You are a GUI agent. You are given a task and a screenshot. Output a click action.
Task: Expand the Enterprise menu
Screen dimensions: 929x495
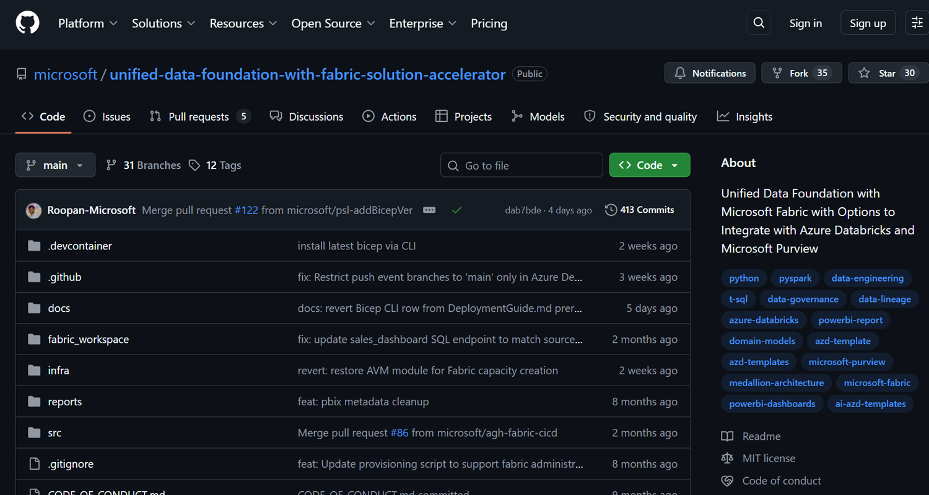[x=423, y=24]
